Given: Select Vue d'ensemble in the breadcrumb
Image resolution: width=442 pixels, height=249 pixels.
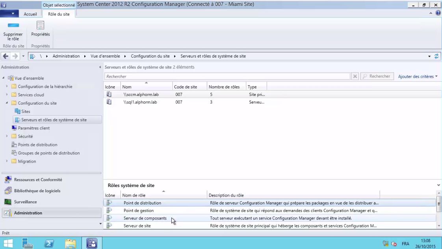Looking at the screenshot, I should 105,56.
